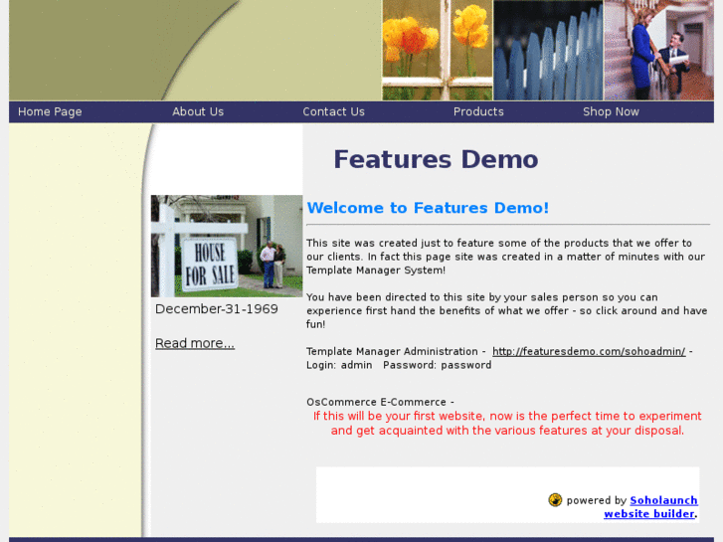Click the 'This site was created just to feature' paragraph
This screenshot has width=723, height=542.
click(x=506, y=257)
